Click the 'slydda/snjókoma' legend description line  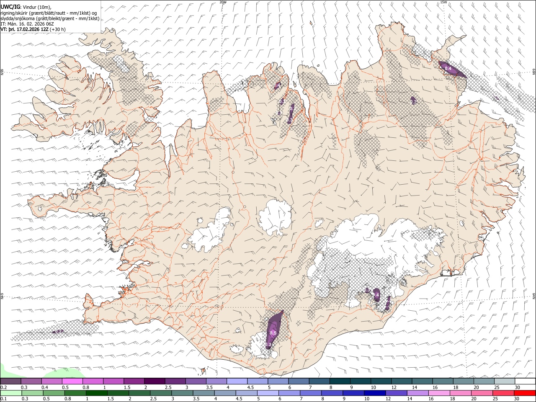coord(50,18)
